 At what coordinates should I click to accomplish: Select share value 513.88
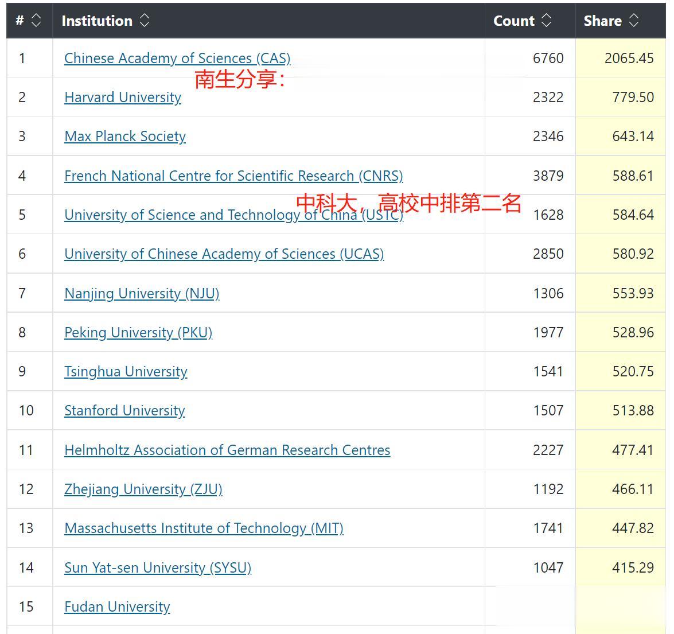[x=633, y=410]
